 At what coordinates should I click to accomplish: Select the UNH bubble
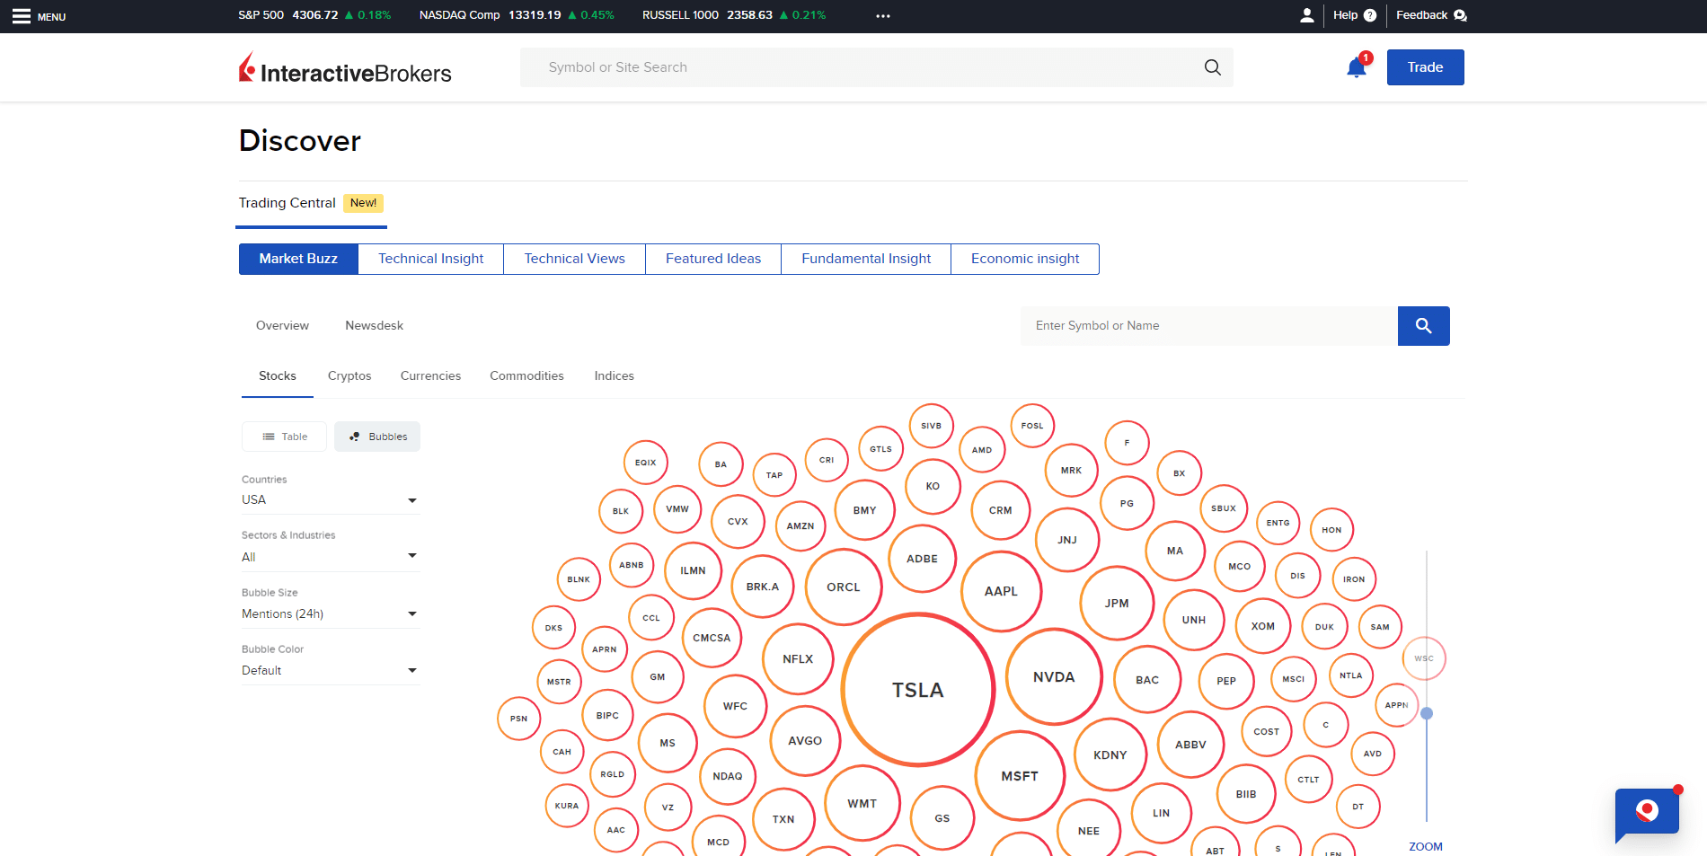pyautogui.click(x=1194, y=620)
